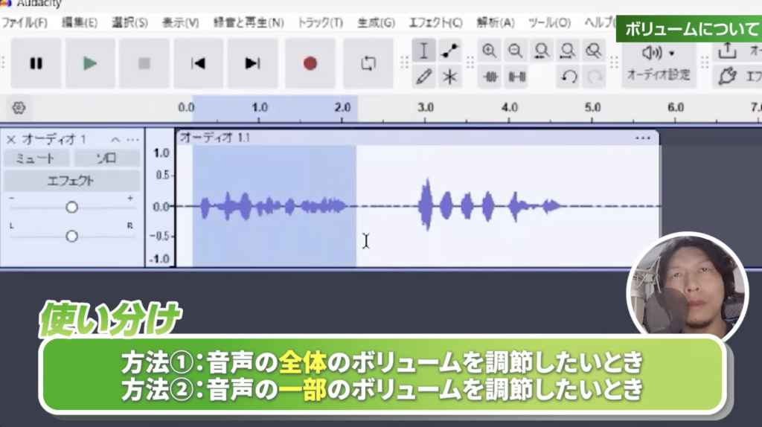Click the Zoom Out magnifier icon

tap(515, 51)
